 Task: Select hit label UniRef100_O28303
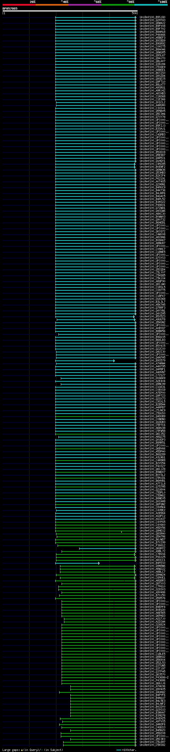(152, 589)
